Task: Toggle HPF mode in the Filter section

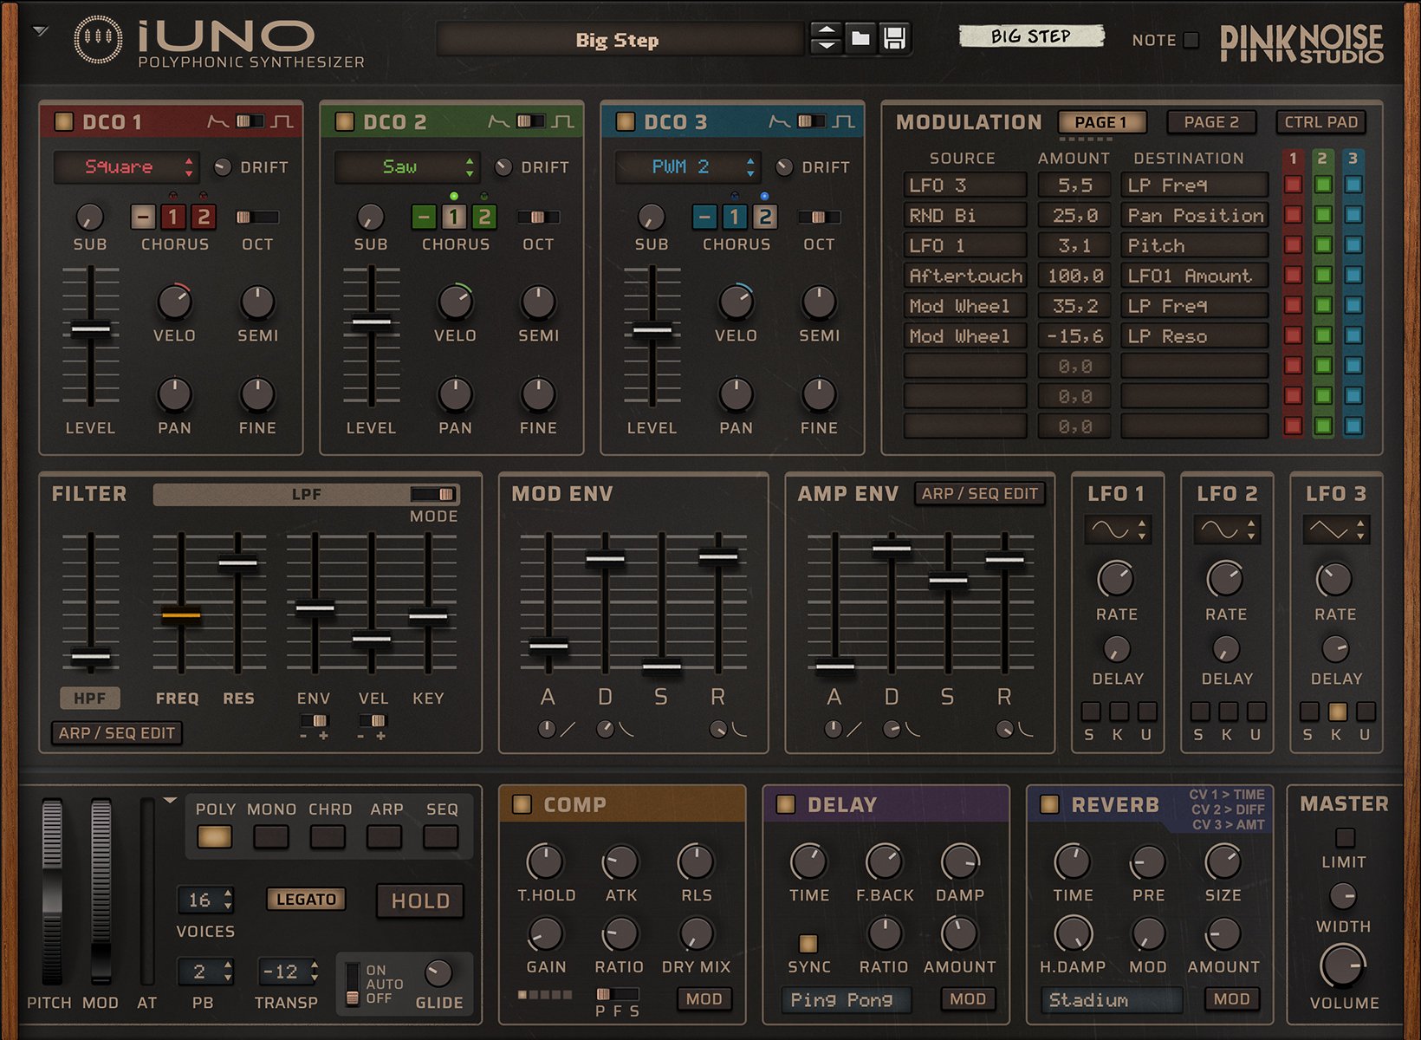Action: pos(89,698)
